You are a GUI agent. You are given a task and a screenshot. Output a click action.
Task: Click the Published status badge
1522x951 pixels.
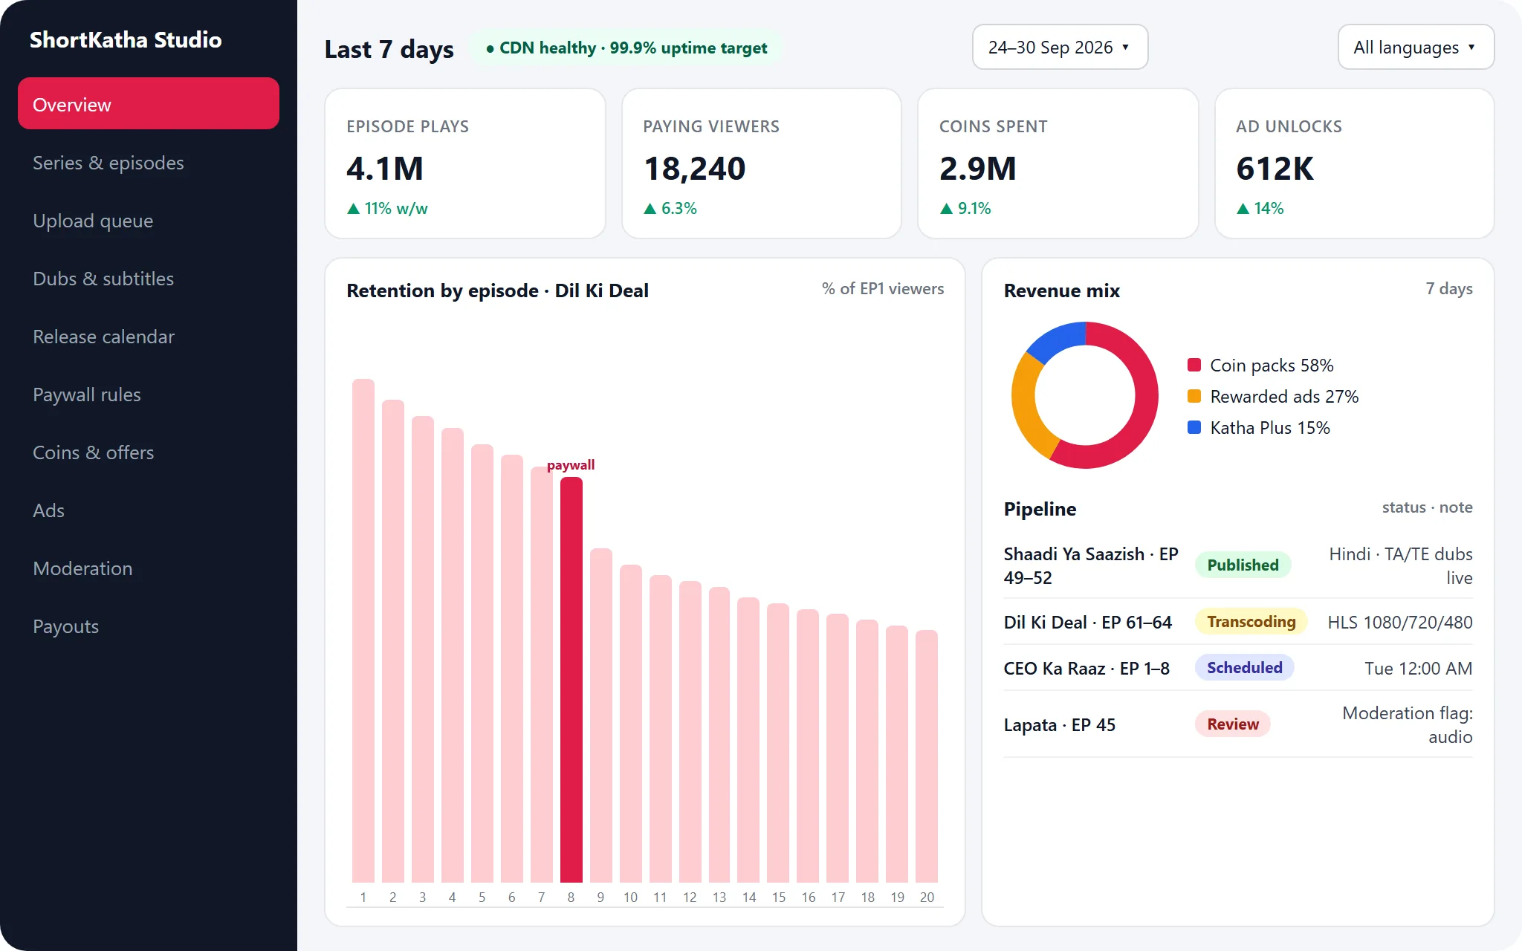pos(1243,565)
